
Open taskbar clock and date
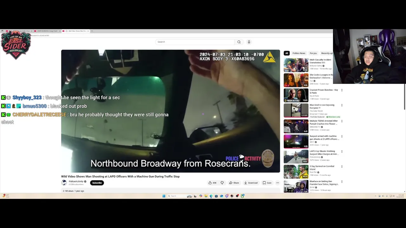(x=400, y=196)
